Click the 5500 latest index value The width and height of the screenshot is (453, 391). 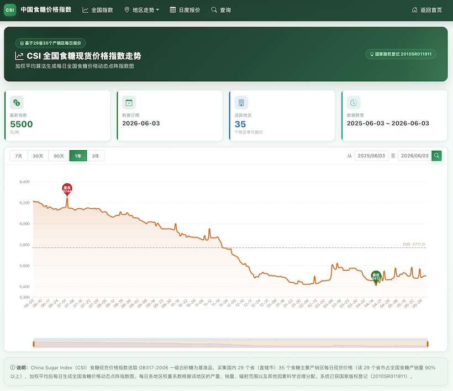(x=22, y=124)
